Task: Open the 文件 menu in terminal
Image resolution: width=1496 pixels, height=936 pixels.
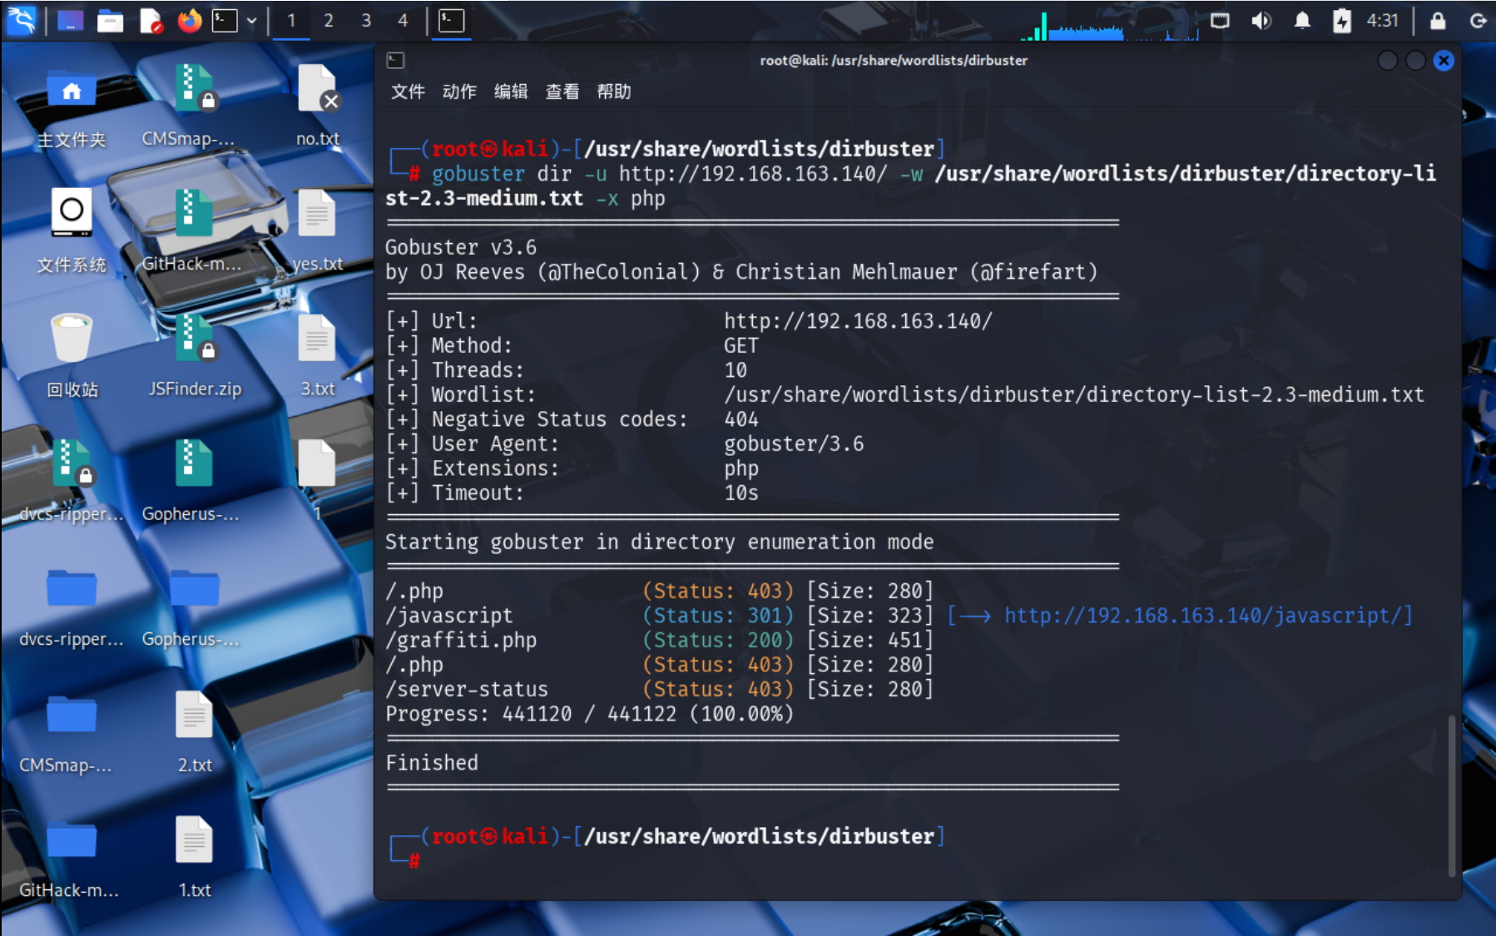Action: 408,92
